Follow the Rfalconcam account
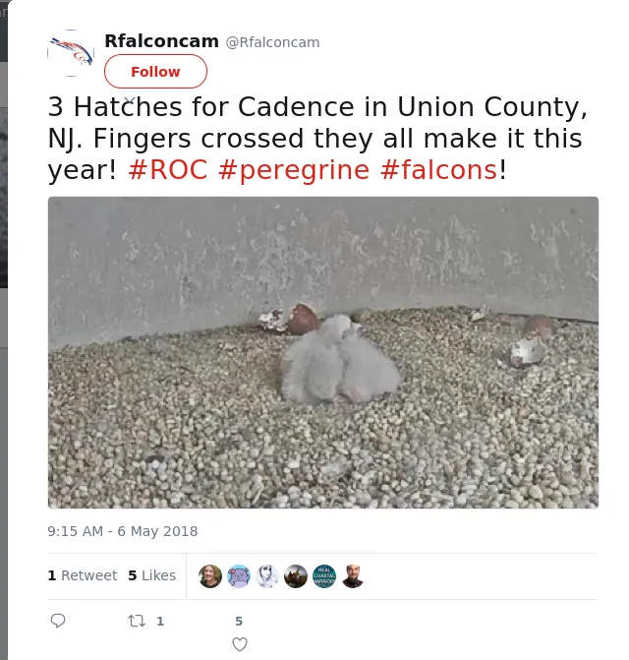 point(155,71)
